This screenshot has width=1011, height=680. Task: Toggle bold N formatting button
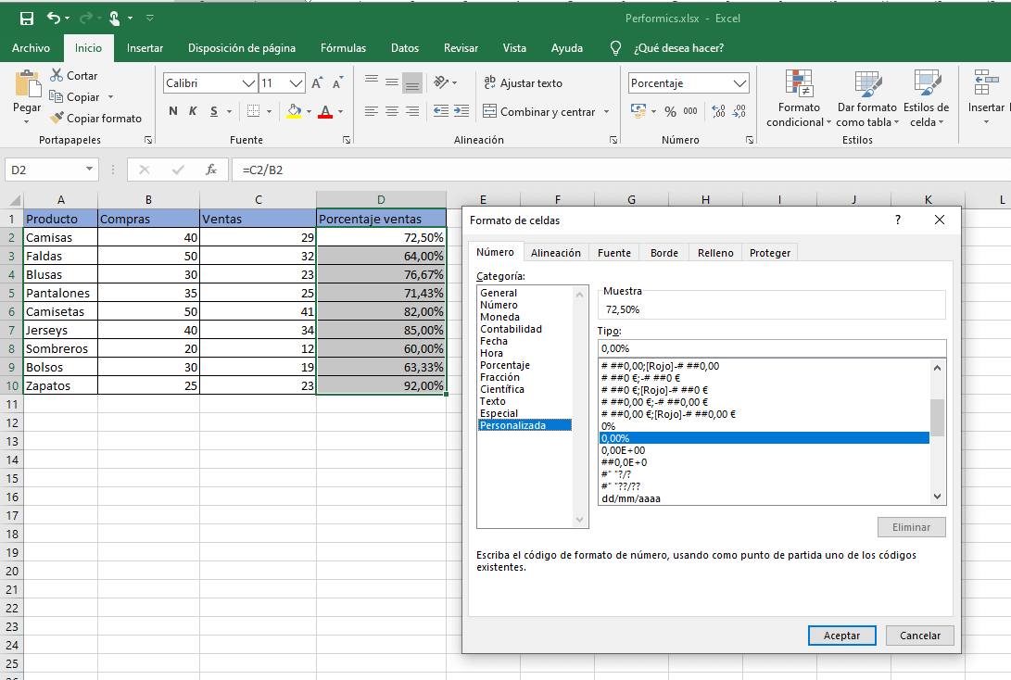[x=172, y=111]
